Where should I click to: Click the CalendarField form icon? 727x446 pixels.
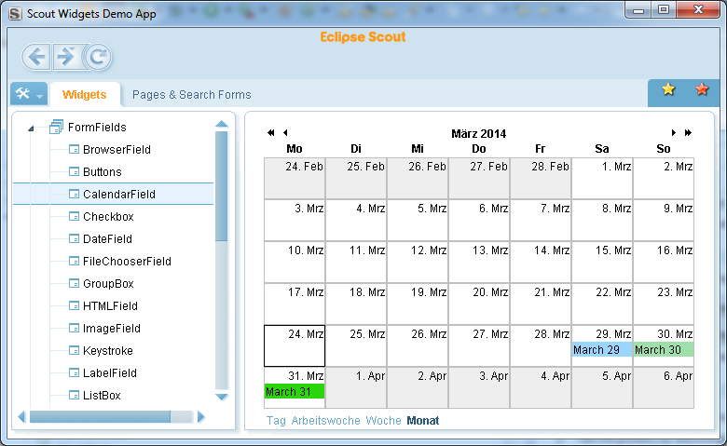(74, 194)
